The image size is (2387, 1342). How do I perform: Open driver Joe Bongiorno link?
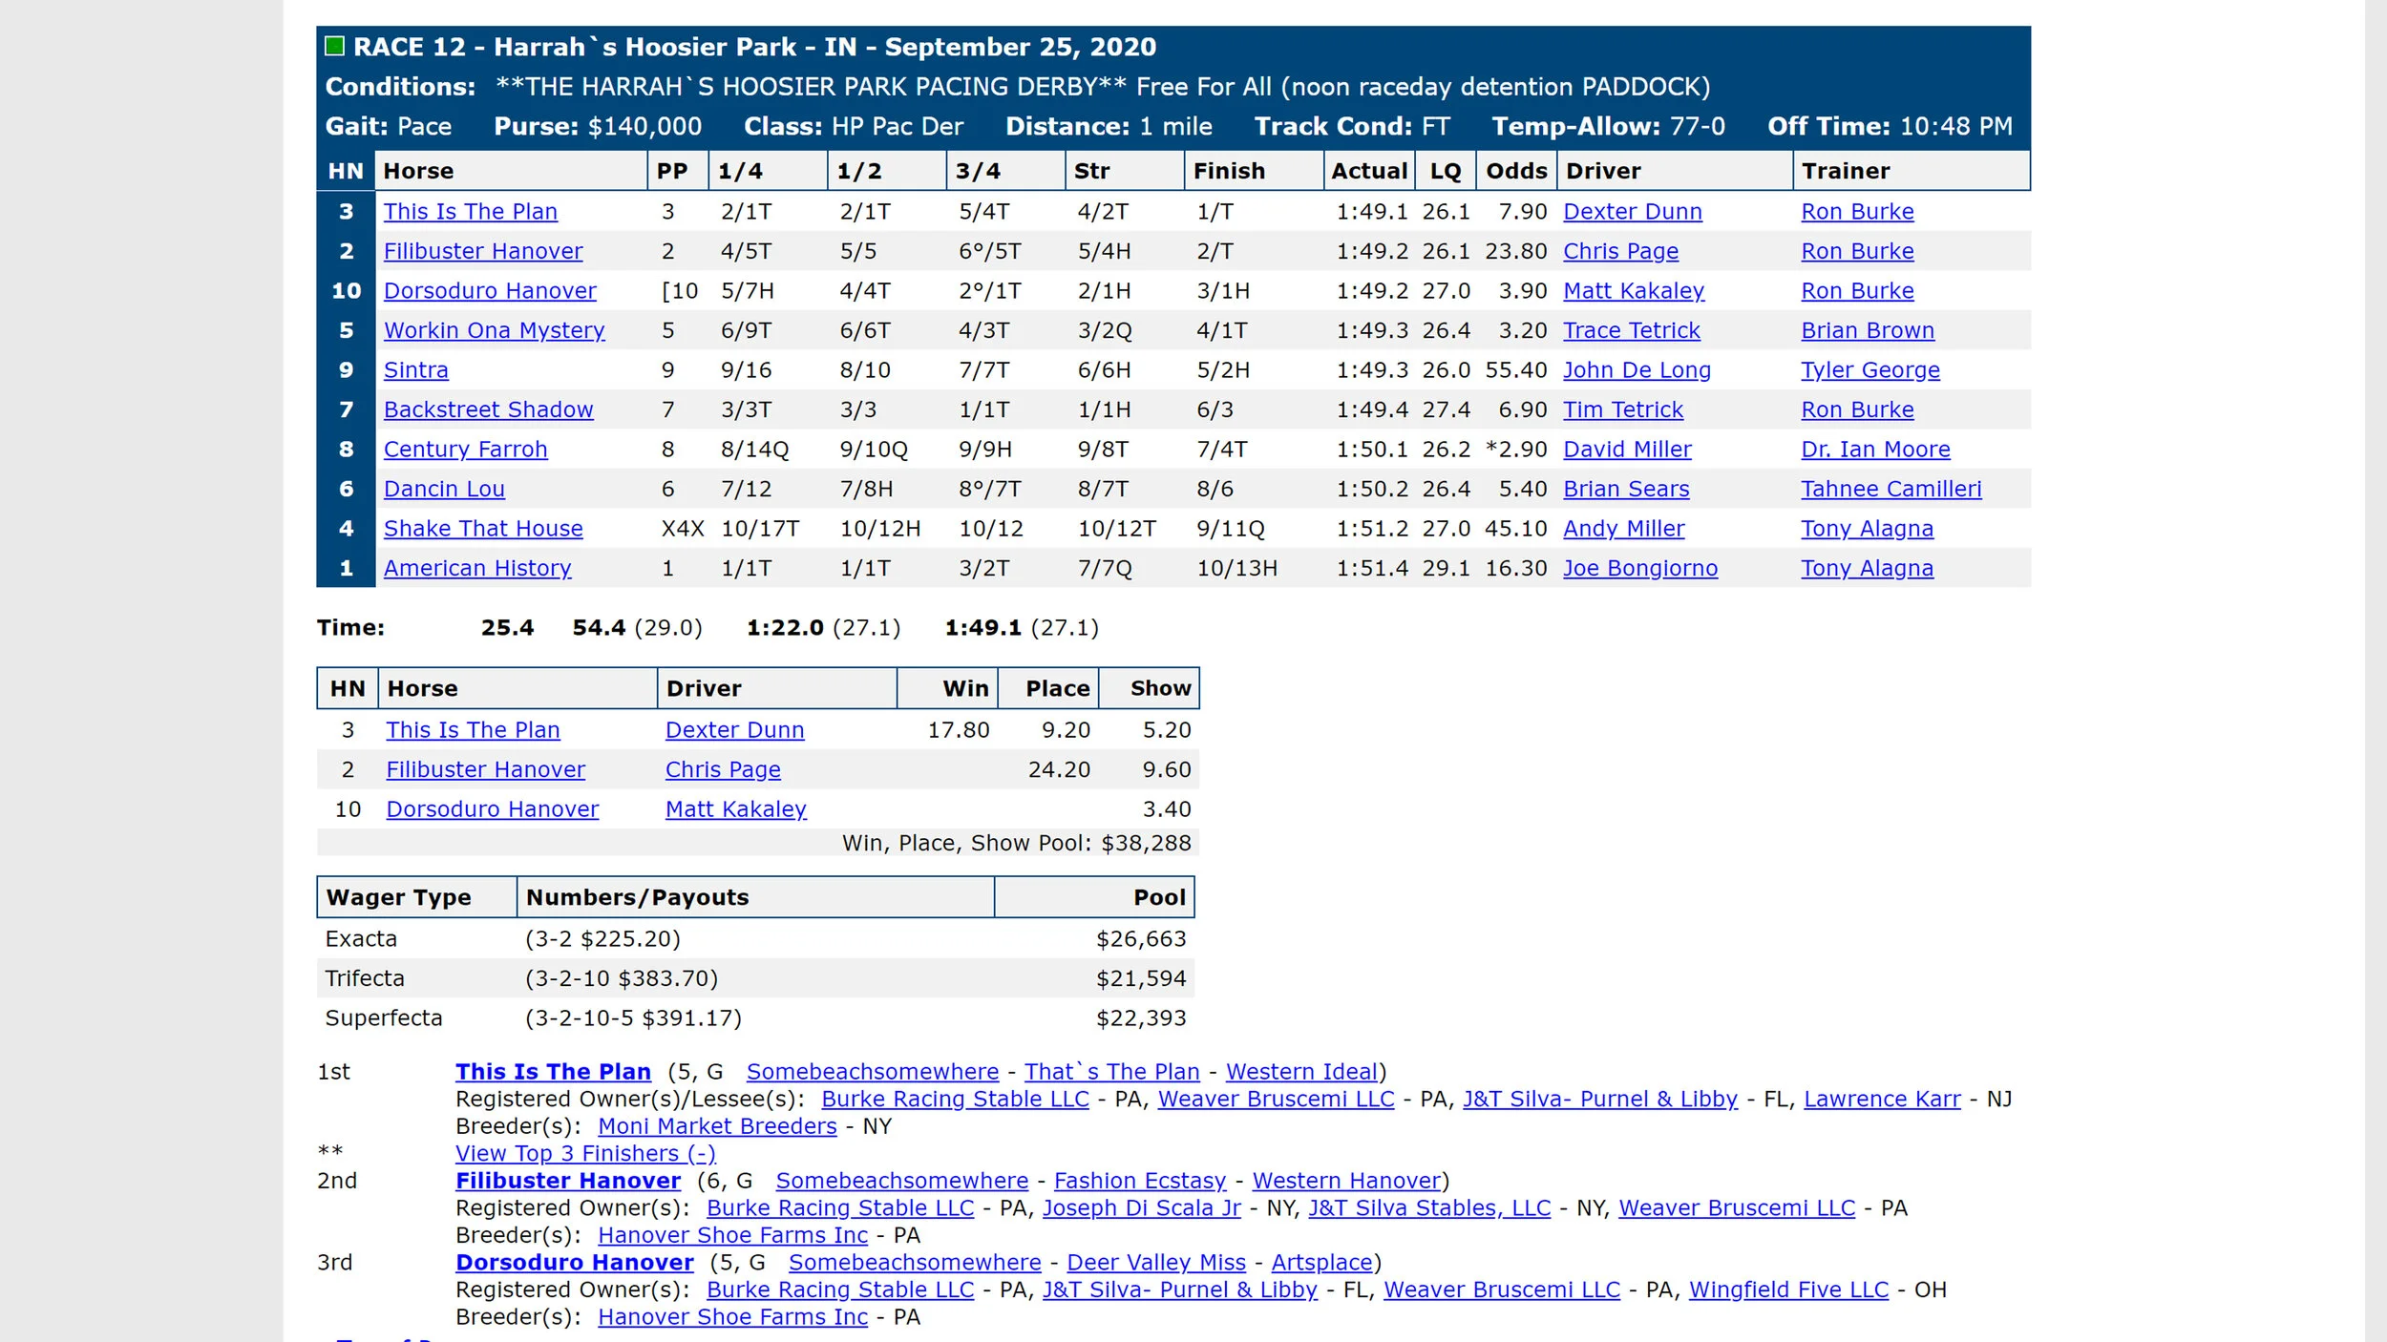point(1640,568)
